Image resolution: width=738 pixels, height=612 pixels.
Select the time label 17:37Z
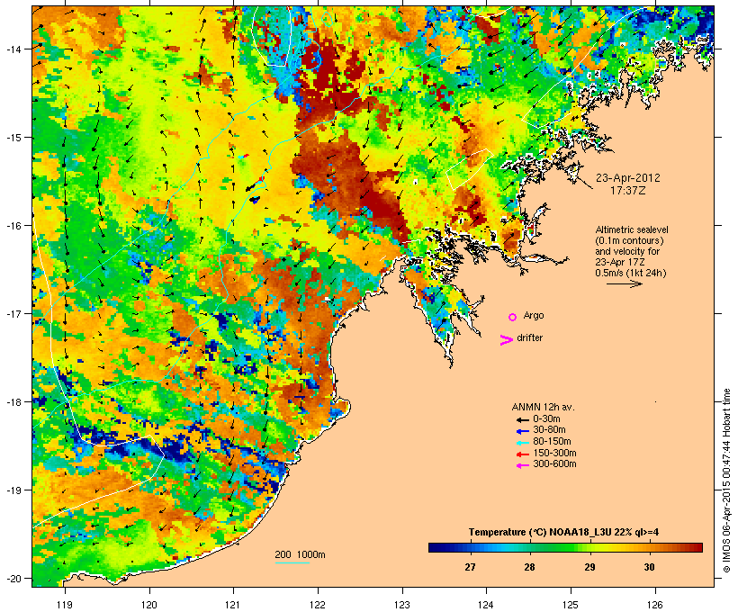point(628,191)
